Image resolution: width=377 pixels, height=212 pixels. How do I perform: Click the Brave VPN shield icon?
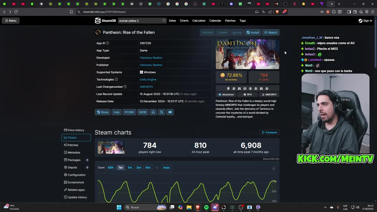pyautogui.click(x=367, y=12)
